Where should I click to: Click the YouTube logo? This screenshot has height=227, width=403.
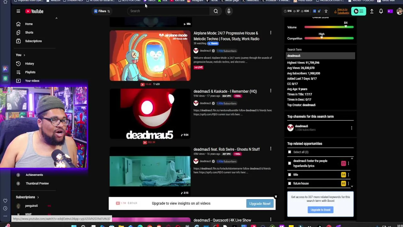tap(34, 11)
